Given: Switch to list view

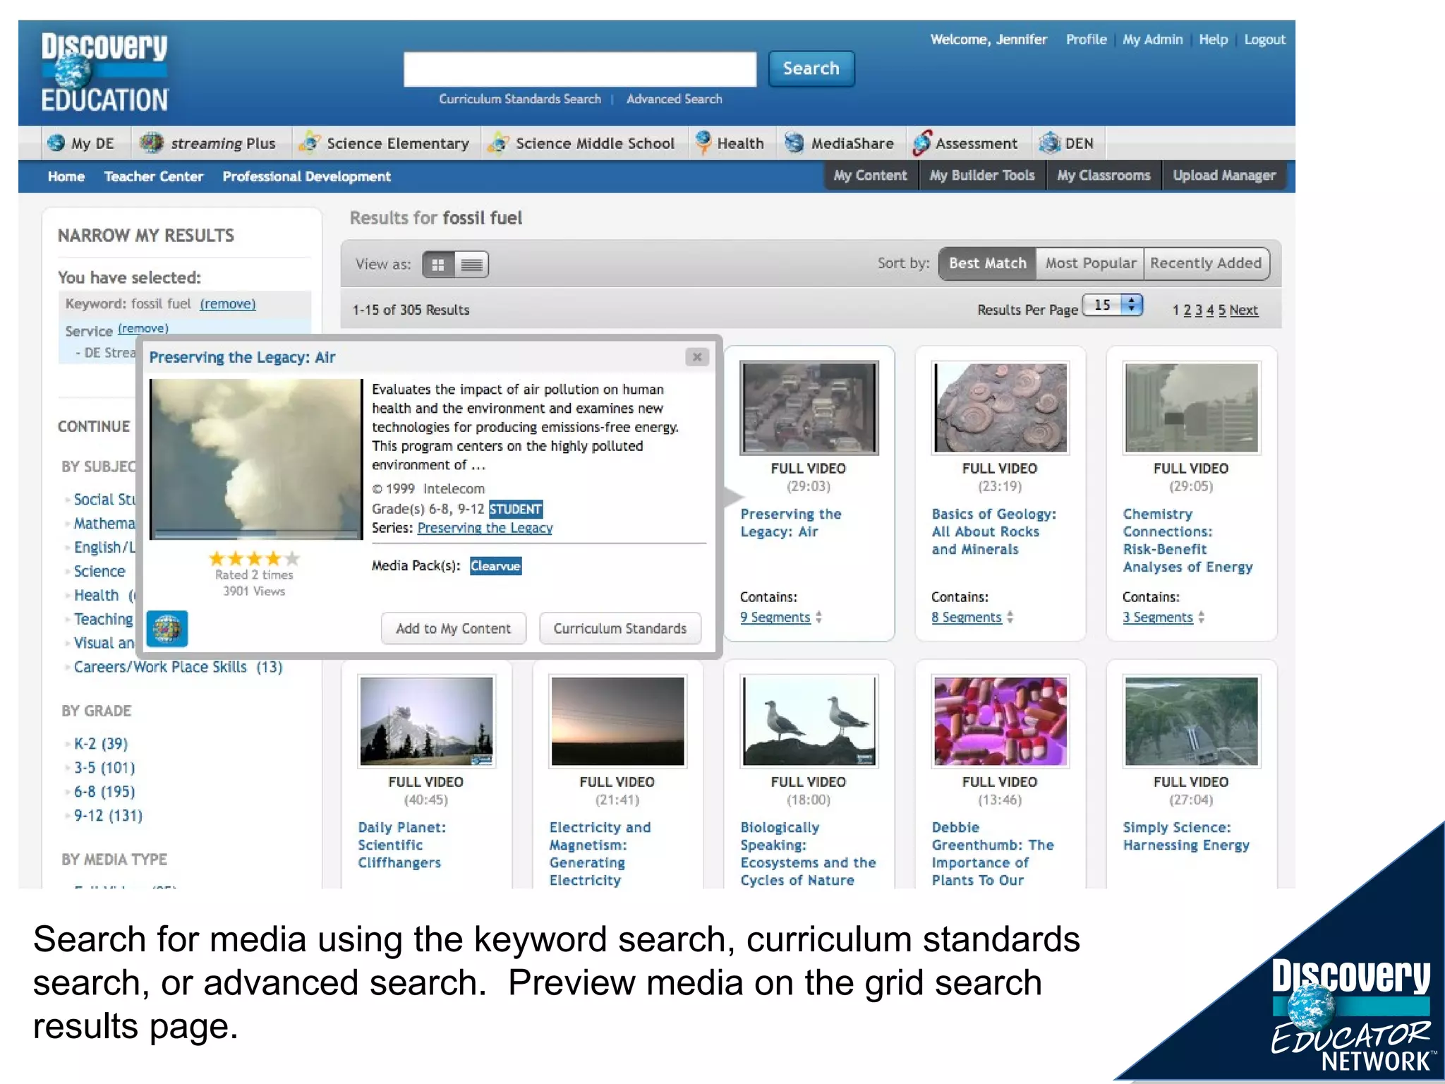Looking at the screenshot, I should click(471, 265).
